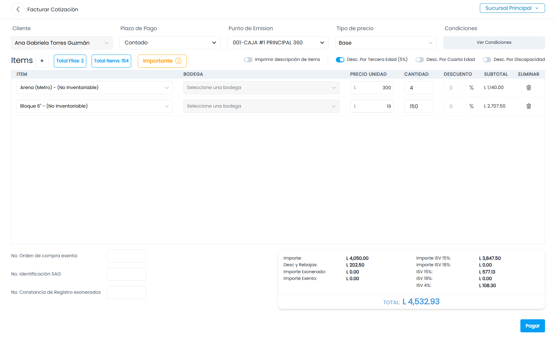Click the subtotal L 1,140.00
The width and height of the screenshot is (556, 348).
click(x=494, y=88)
